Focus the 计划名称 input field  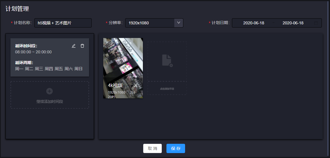click(63, 23)
